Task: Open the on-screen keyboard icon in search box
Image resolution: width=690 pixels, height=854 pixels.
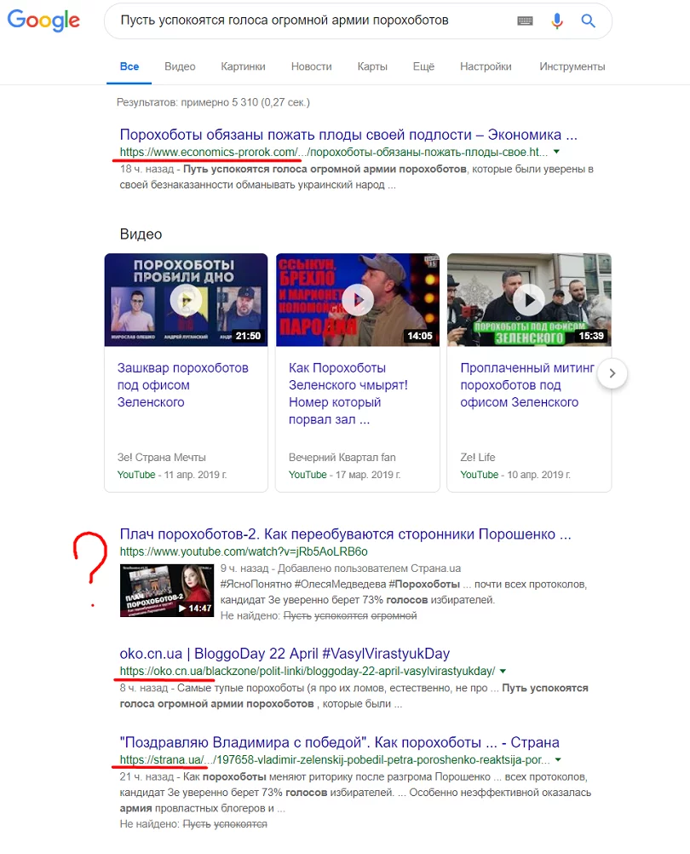Action: click(525, 20)
